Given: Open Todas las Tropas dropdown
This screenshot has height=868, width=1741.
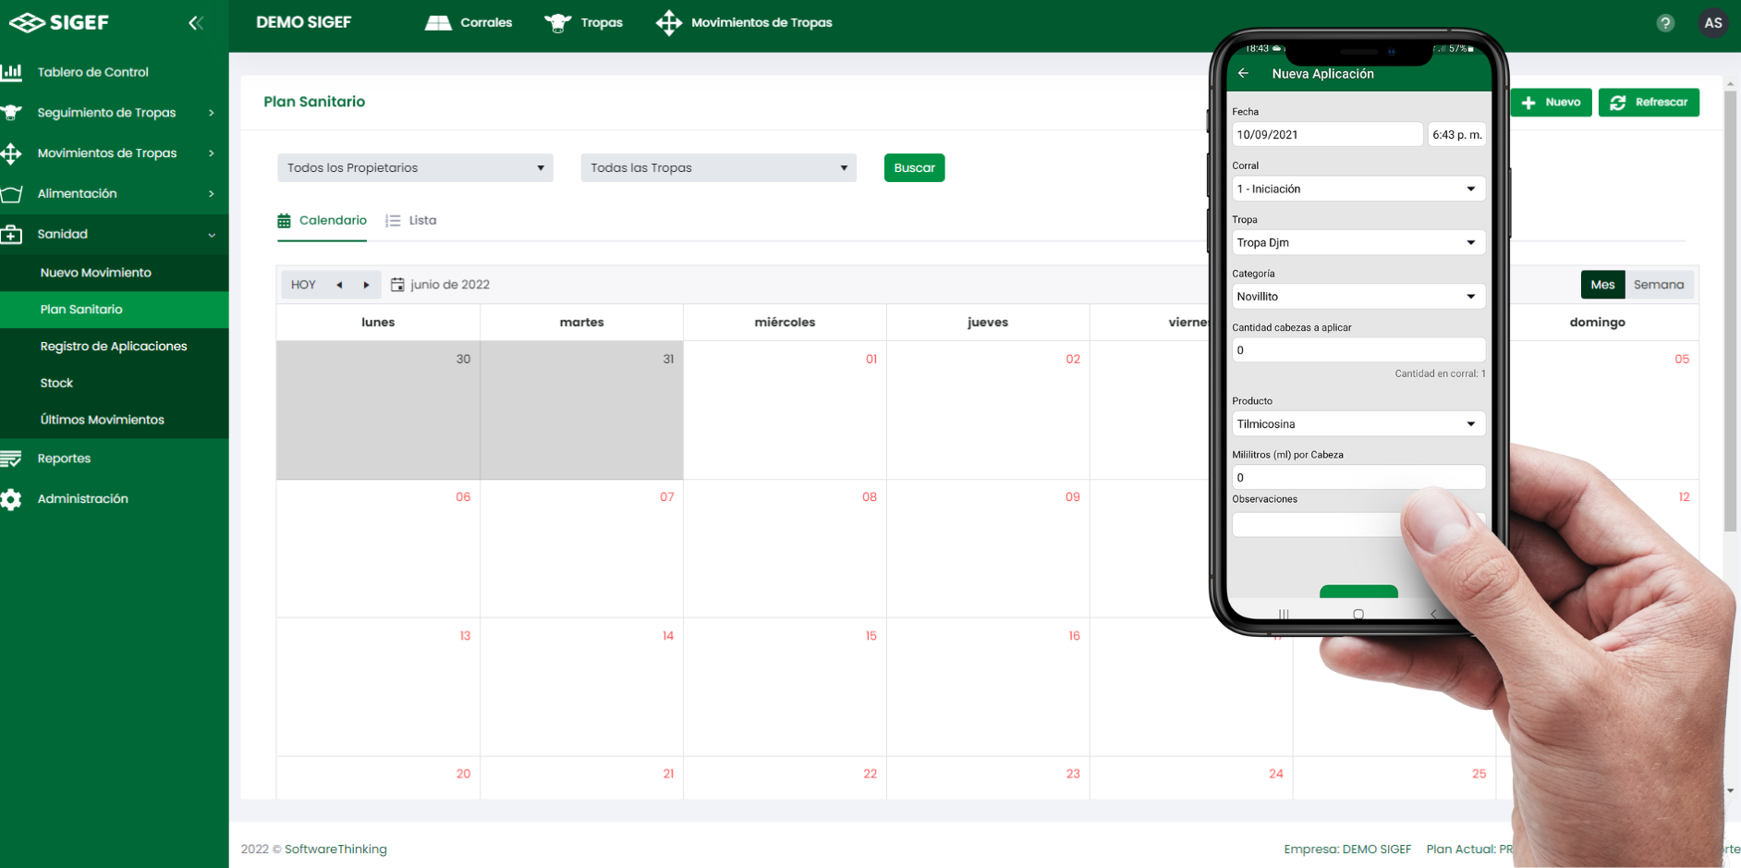Looking at the screenshot, I should coord(718,168).
